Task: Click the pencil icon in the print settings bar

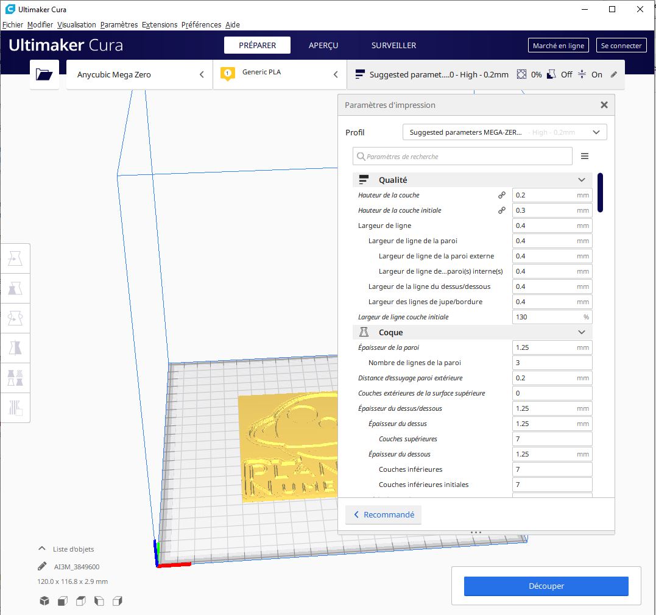Action: (614, 74)
